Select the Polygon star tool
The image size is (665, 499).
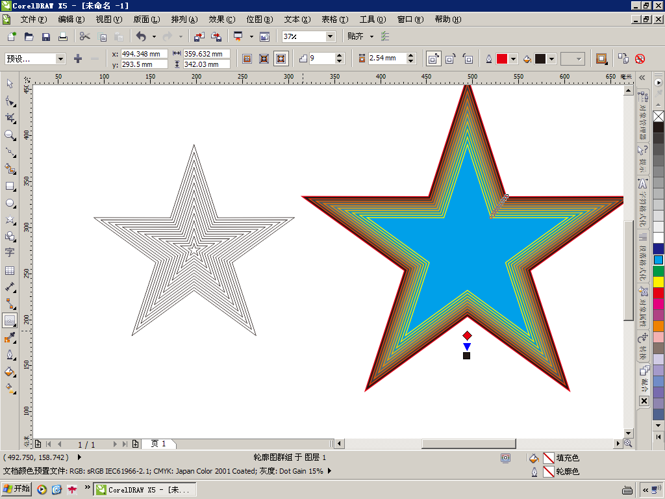click(x=10, y=220)
